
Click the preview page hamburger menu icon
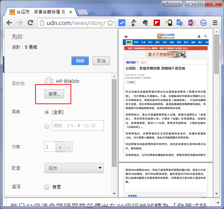[x=126, y=37]
